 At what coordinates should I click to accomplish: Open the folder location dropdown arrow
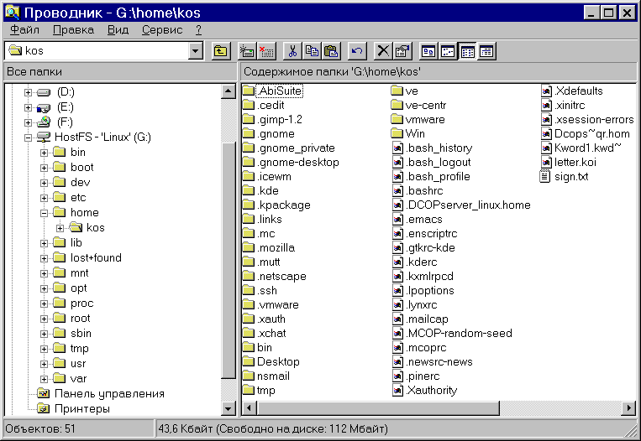(196, 51)
